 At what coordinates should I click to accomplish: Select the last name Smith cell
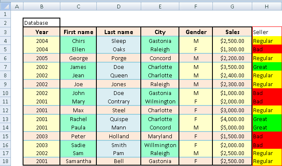coord(119,145)
